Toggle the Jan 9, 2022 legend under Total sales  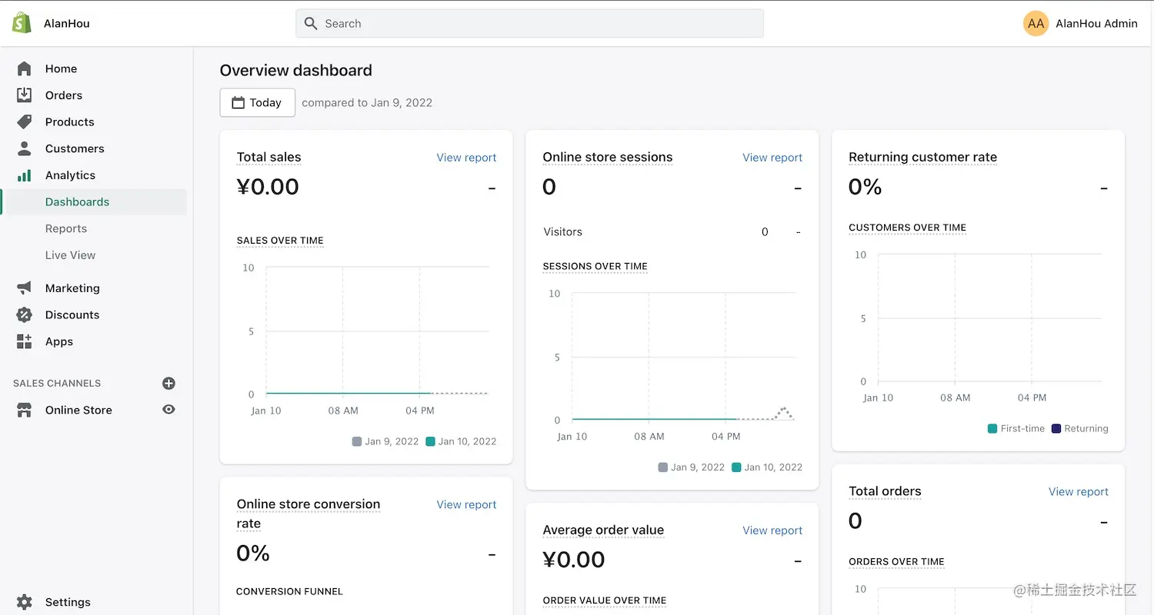coord(385,441)
